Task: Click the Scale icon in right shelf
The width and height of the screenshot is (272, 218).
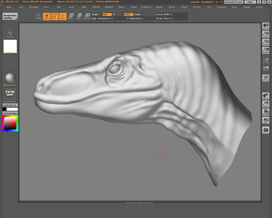Action: (x=266, y=104)
